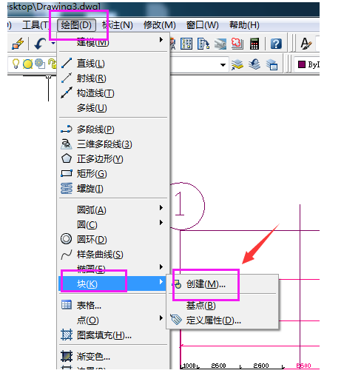Screen dimensions: 344x376
Task: Expand the 椭圆(E) ellipse submenu arrow
Action: pos(161,266)
